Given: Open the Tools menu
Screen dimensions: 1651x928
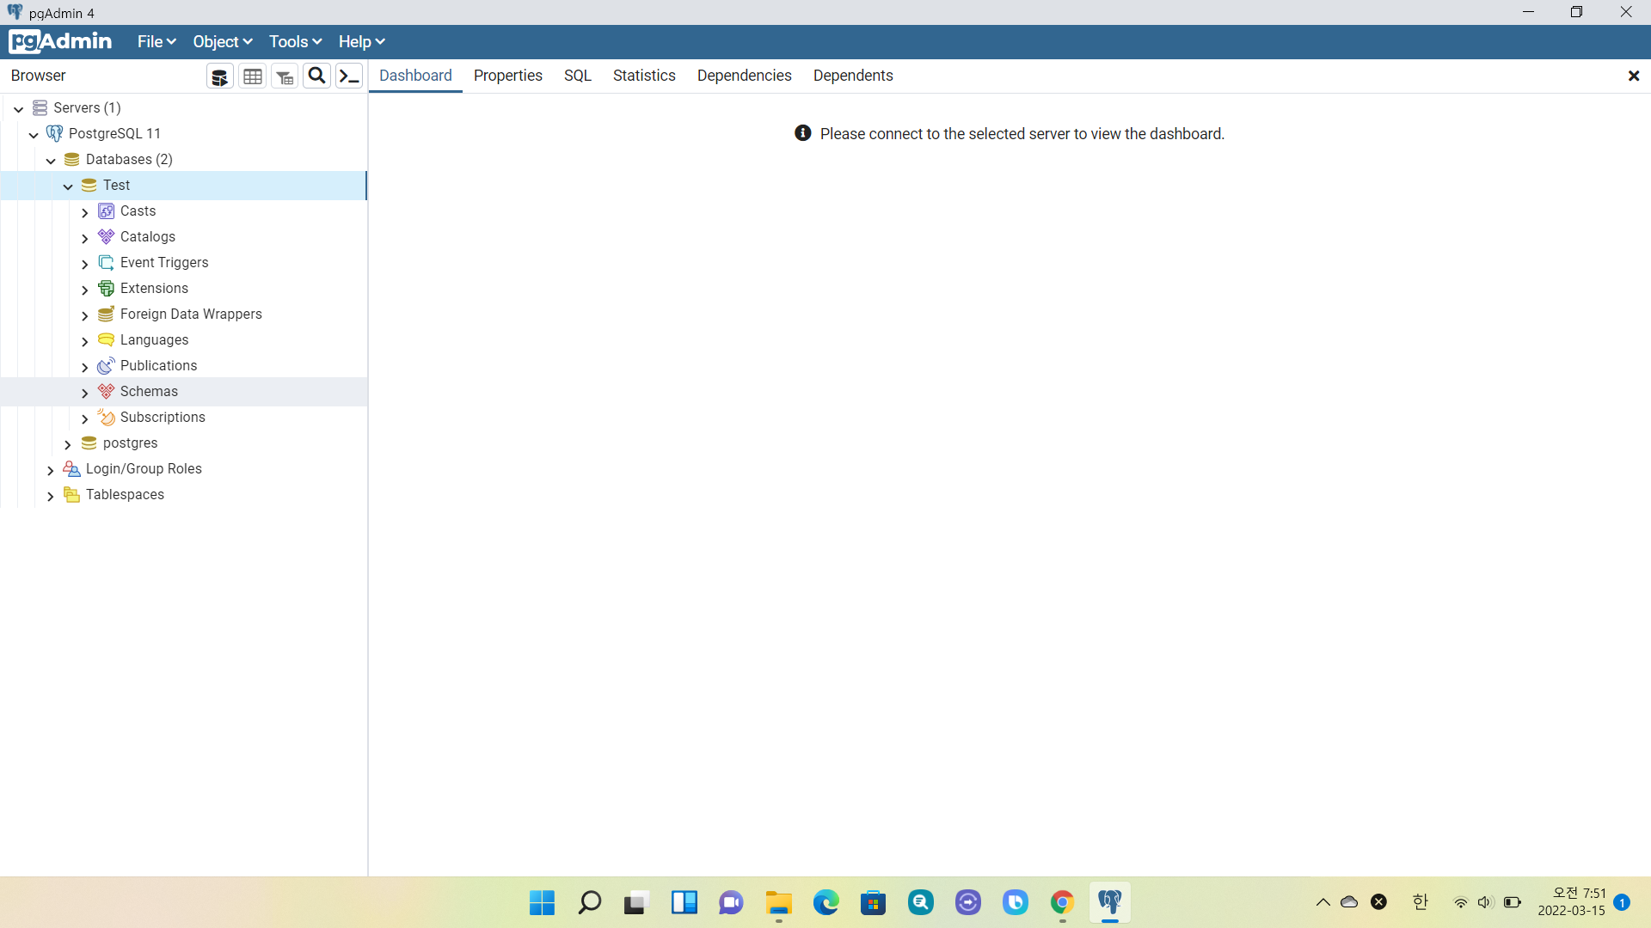Looking at the screenshot, I should coord(294,41).
